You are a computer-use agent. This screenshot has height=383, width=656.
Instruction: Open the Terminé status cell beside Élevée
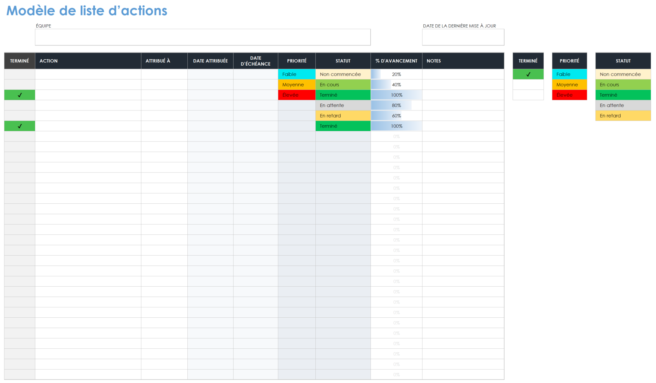coord(343,95)
